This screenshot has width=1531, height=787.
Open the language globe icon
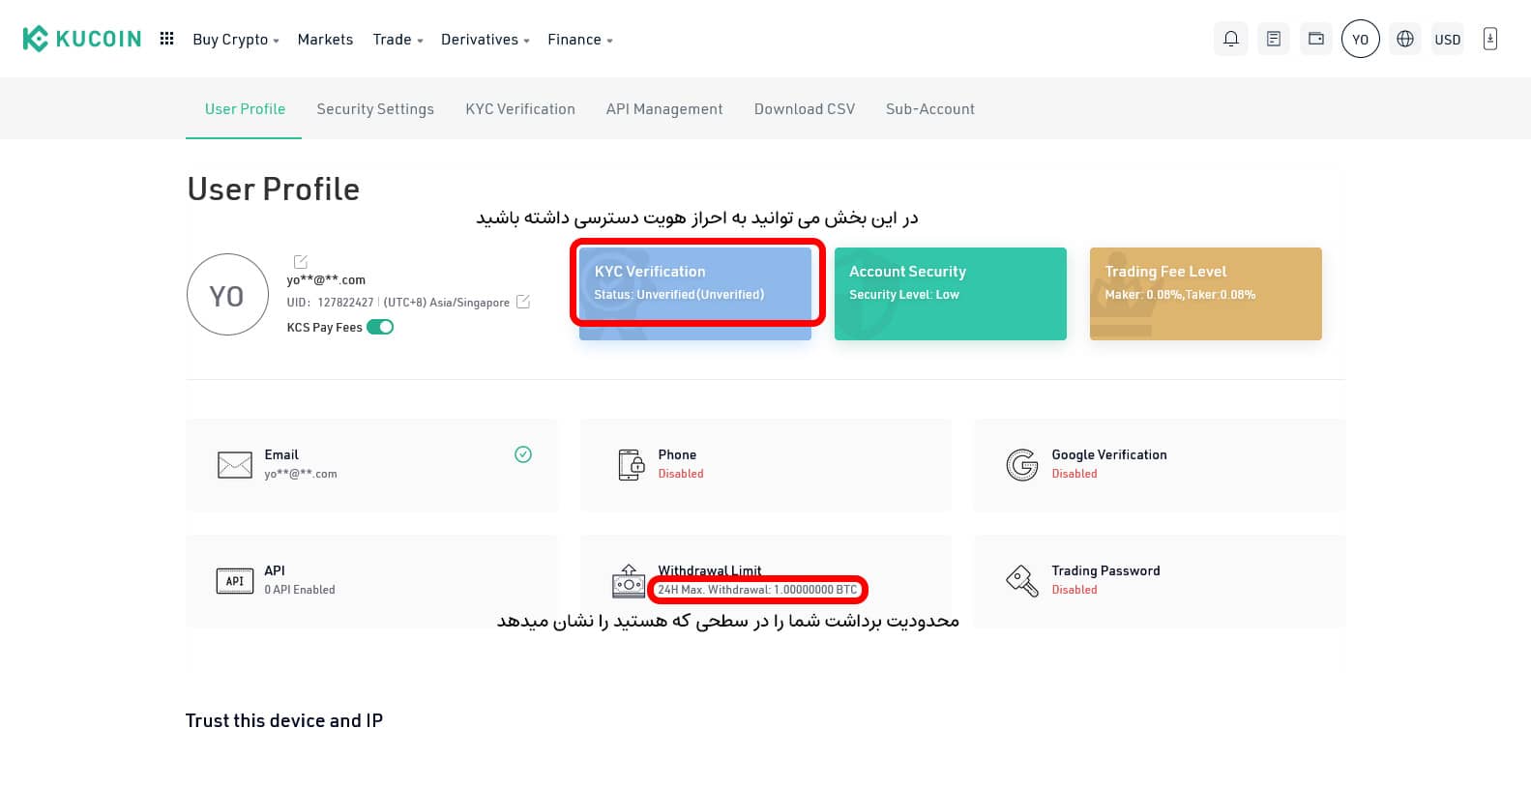1405,39
